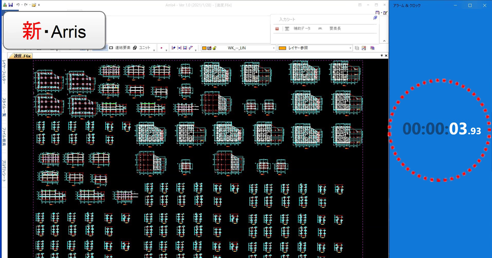Click the Save icon in quick access toolbar

coord(10,5)
